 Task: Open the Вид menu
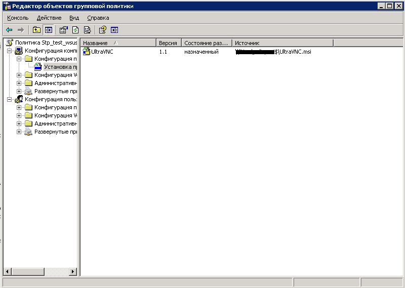74,18
